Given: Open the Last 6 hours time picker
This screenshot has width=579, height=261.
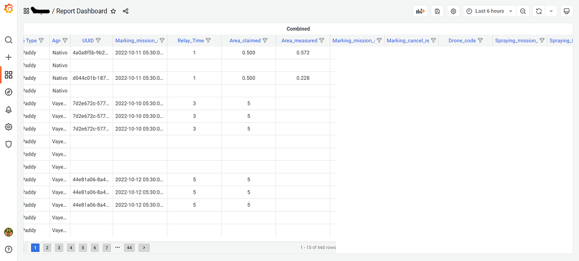Looking at the screenshot, I should [x=489, y=11].
